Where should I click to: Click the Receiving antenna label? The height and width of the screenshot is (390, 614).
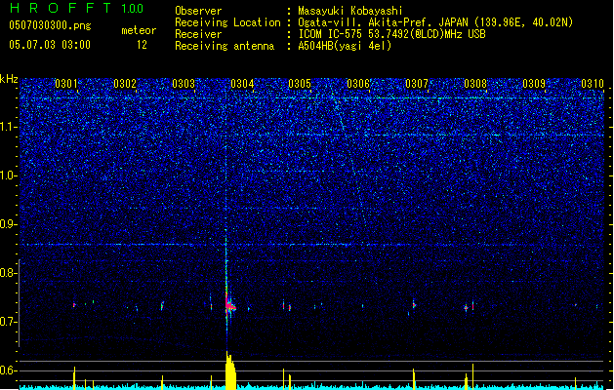[x=225, y=46]
